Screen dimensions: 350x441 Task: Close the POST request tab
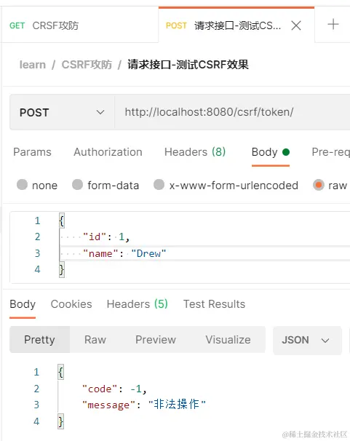coord(296,25)
